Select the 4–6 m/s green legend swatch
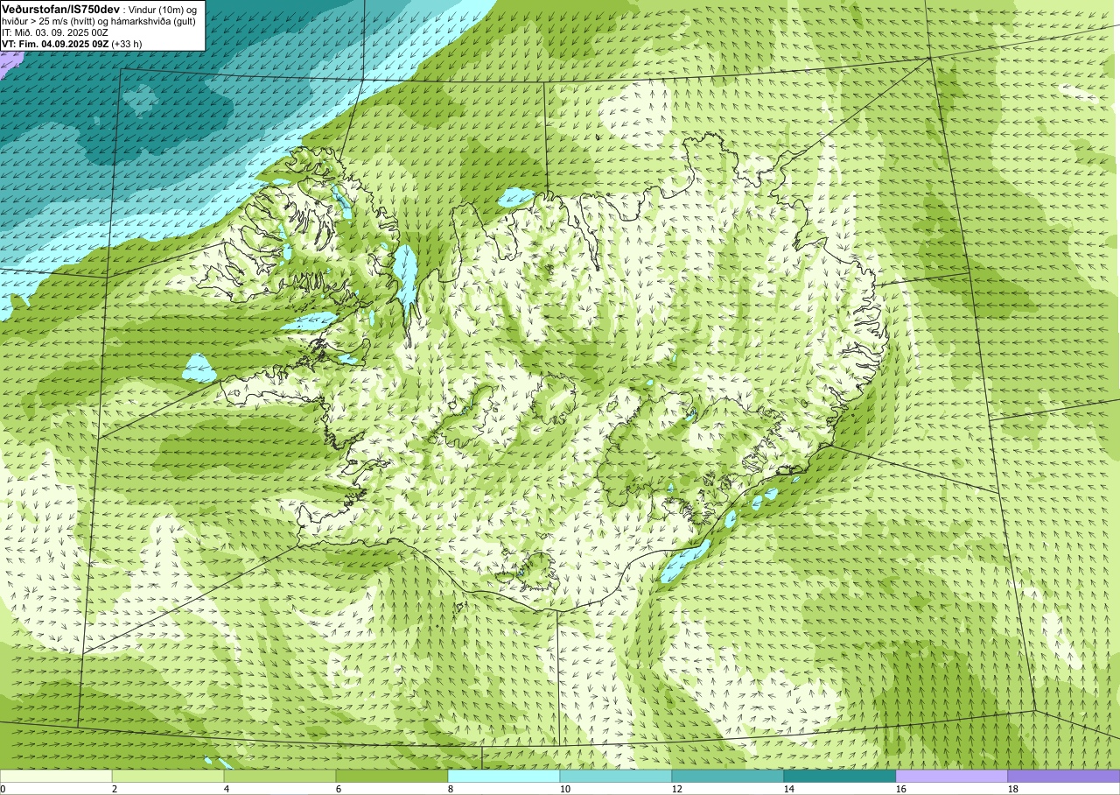The image size is (1120, 795). pos(280,776)
